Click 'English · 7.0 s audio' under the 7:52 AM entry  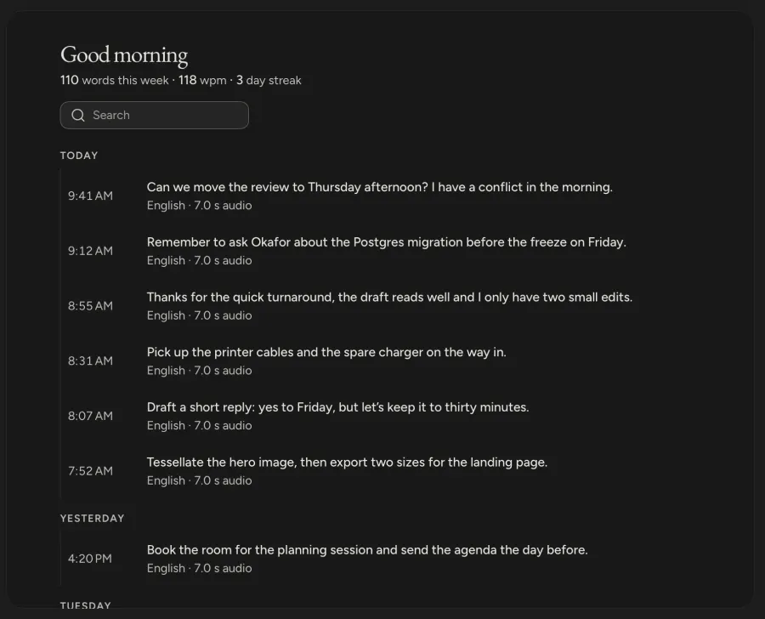pos(199,481)
